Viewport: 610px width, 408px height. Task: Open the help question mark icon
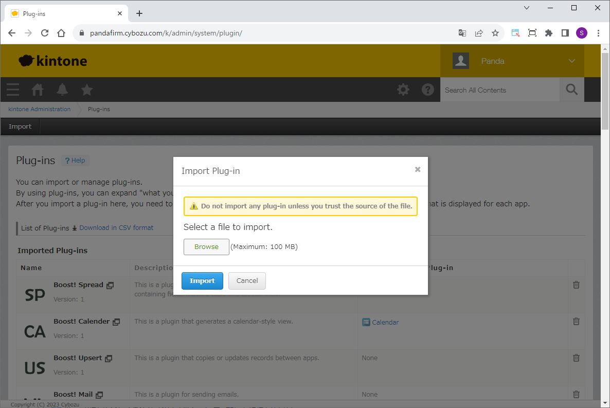point(427,90)
